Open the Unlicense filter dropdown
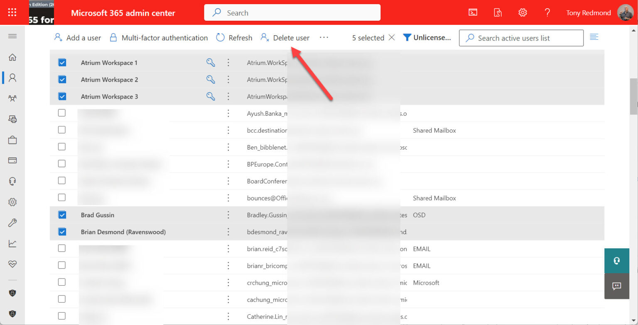638x325 pixels. tap(427, 37)
